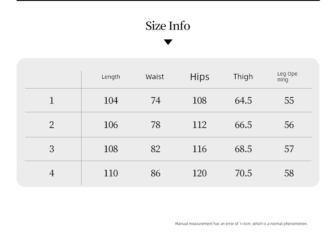This screenshot has height=234, width=336.
Task: Click the 55 leg opening value
Action: 289,101
